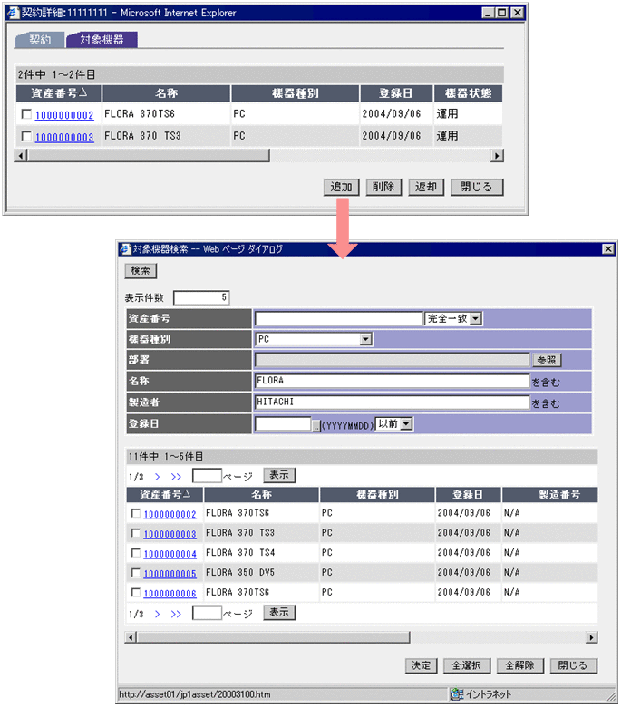
Task: Click the IE icon in search dialog title bar
Action: tap(125, 248)
